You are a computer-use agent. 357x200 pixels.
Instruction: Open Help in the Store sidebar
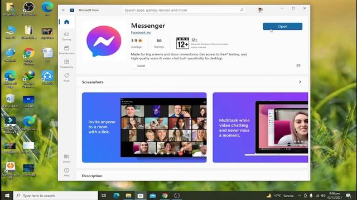tap(66, 172)
